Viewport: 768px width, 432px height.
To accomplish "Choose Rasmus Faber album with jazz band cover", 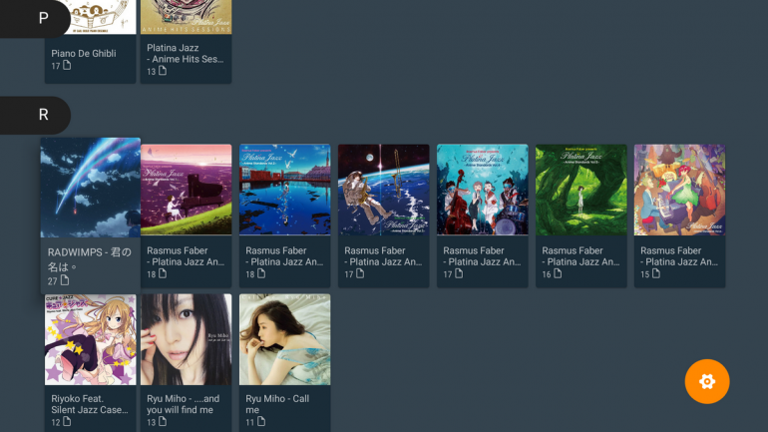I will (482, 190).
